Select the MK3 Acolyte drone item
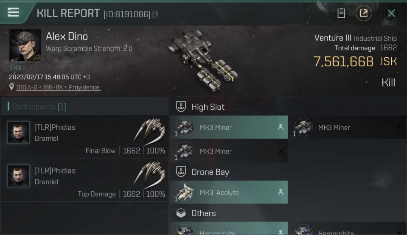407x235 pixels. [229, 192]
